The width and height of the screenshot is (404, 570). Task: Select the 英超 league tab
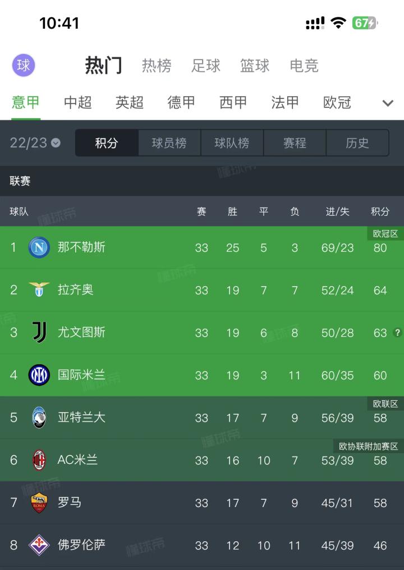pyautogui.click(x=129, y=103)
